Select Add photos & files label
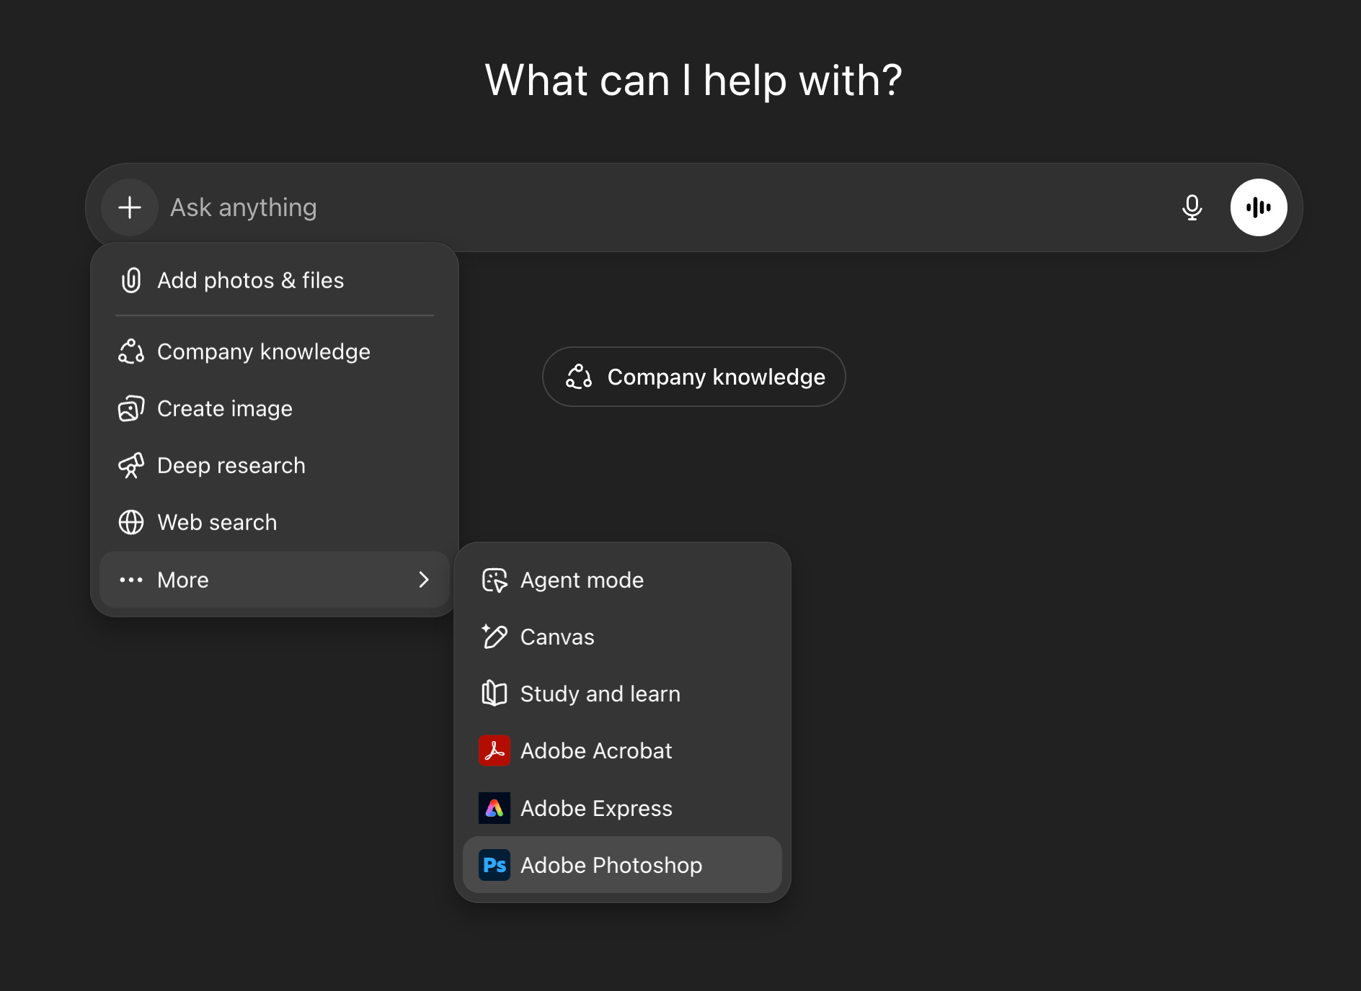1361x991 pixels. pyautogui.click(x=251, y=280)
